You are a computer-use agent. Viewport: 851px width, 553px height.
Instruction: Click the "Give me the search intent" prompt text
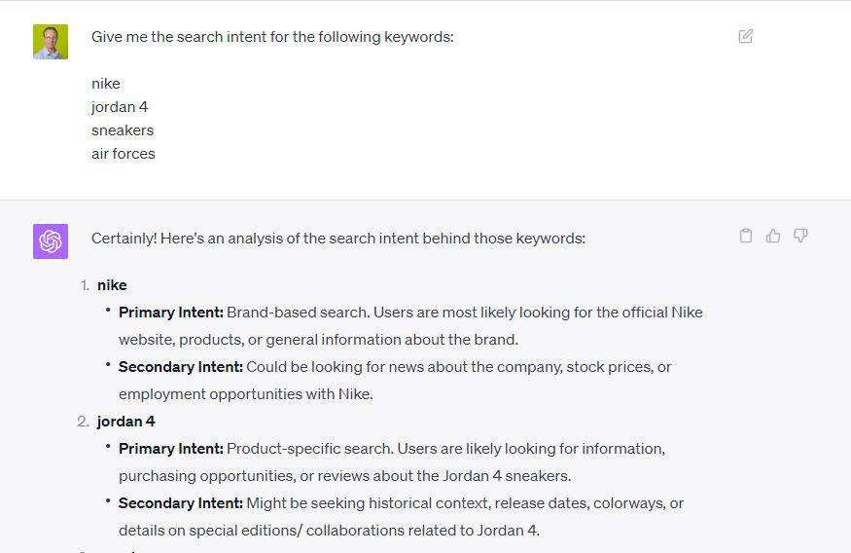(x=272, y=37)
